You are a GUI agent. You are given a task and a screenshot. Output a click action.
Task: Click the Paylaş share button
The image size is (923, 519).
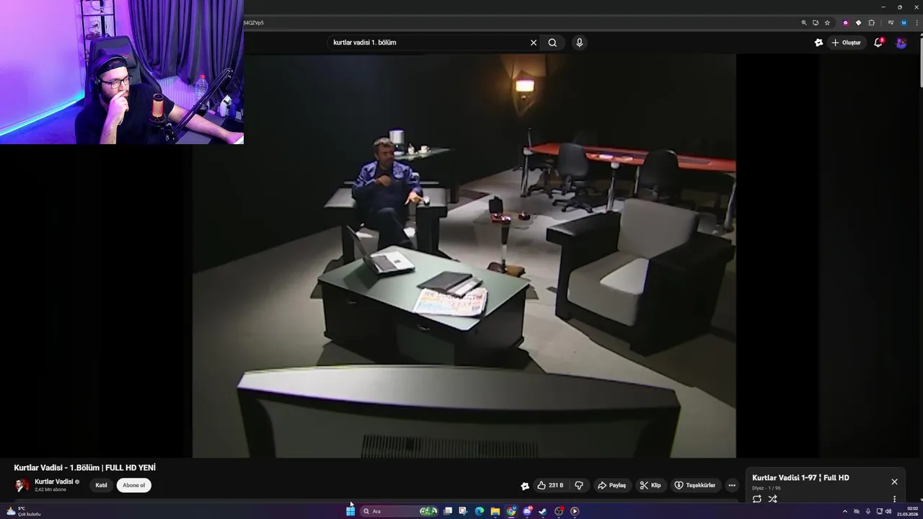coord(612,485)
